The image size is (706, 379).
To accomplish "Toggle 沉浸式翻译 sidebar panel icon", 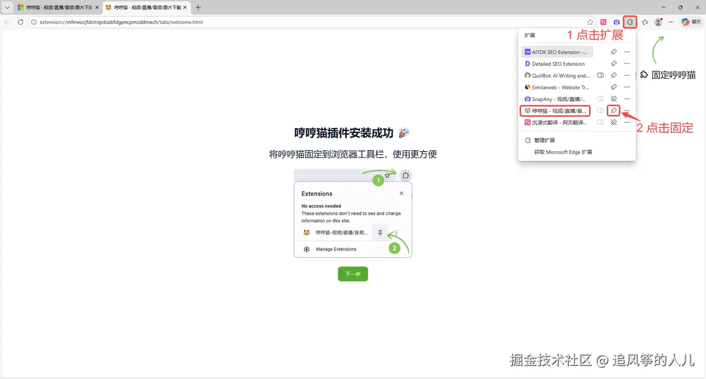I will 600,122.
